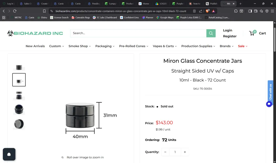Click the green search magnifier button
276x163 pixels.
tap(211, 33)
